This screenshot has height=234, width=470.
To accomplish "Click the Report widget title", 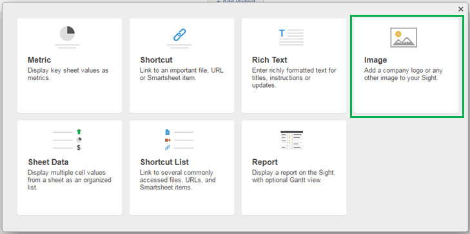I will tap(265, 162).
